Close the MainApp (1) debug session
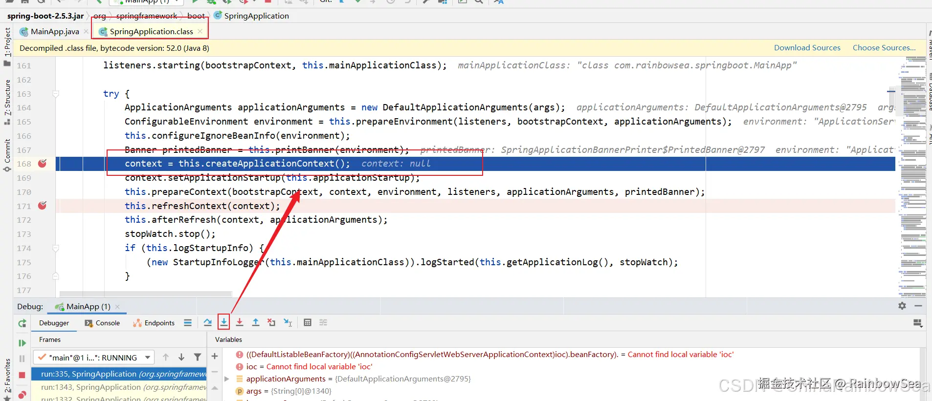The width and height of the screenshot is (932, 401). pos(117,306)
